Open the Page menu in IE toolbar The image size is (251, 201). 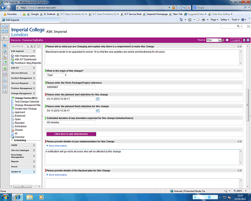tap(214, 20)
